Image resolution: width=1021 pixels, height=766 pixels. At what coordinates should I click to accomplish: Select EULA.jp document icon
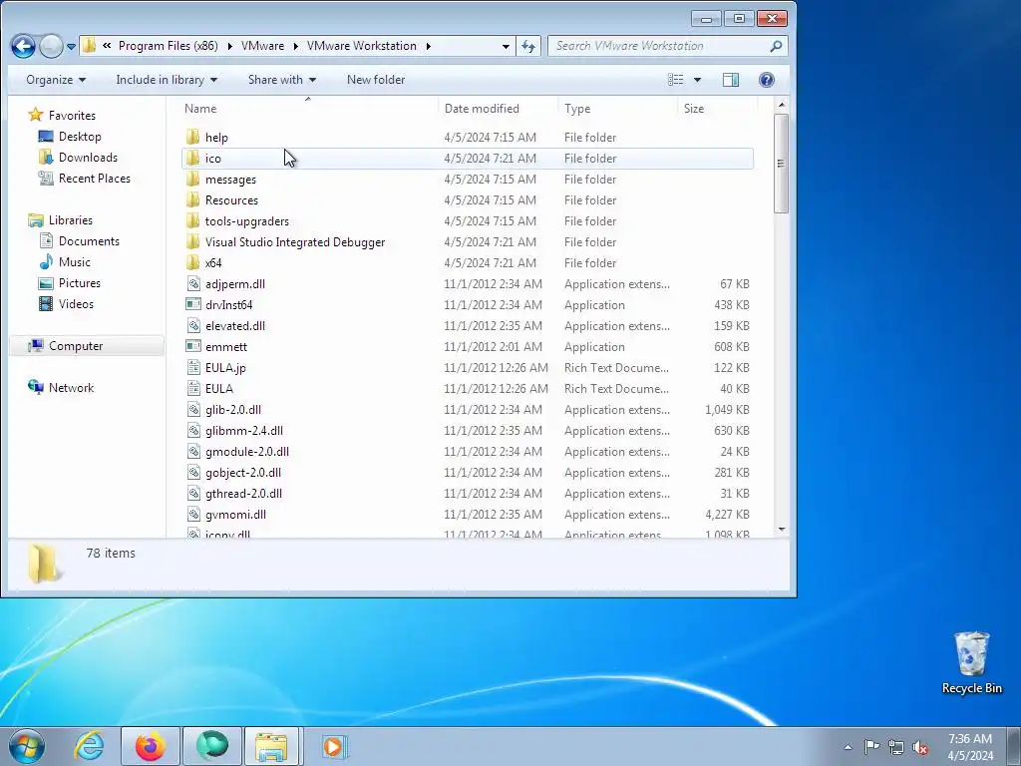[192, 367]
